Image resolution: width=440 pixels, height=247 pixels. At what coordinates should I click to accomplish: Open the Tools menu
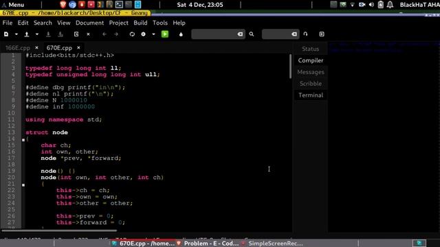pos(160,23)
